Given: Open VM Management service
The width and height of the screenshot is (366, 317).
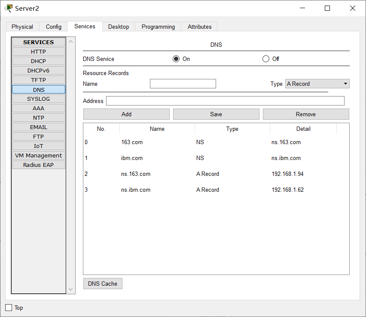Looking at the screenshot, I should pos(39,155).
